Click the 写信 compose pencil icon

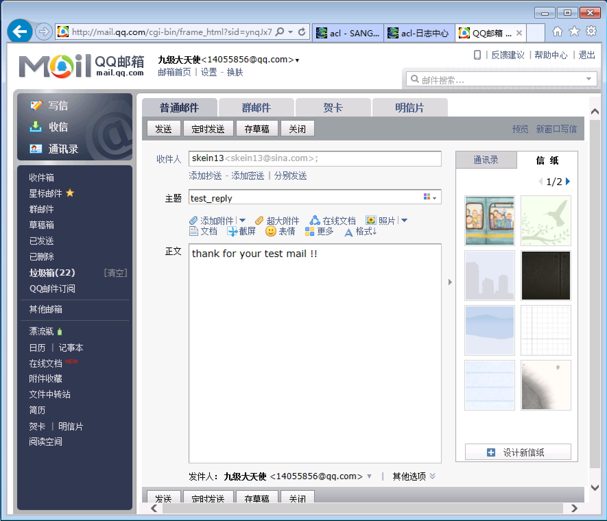click(x=36, y=105)
